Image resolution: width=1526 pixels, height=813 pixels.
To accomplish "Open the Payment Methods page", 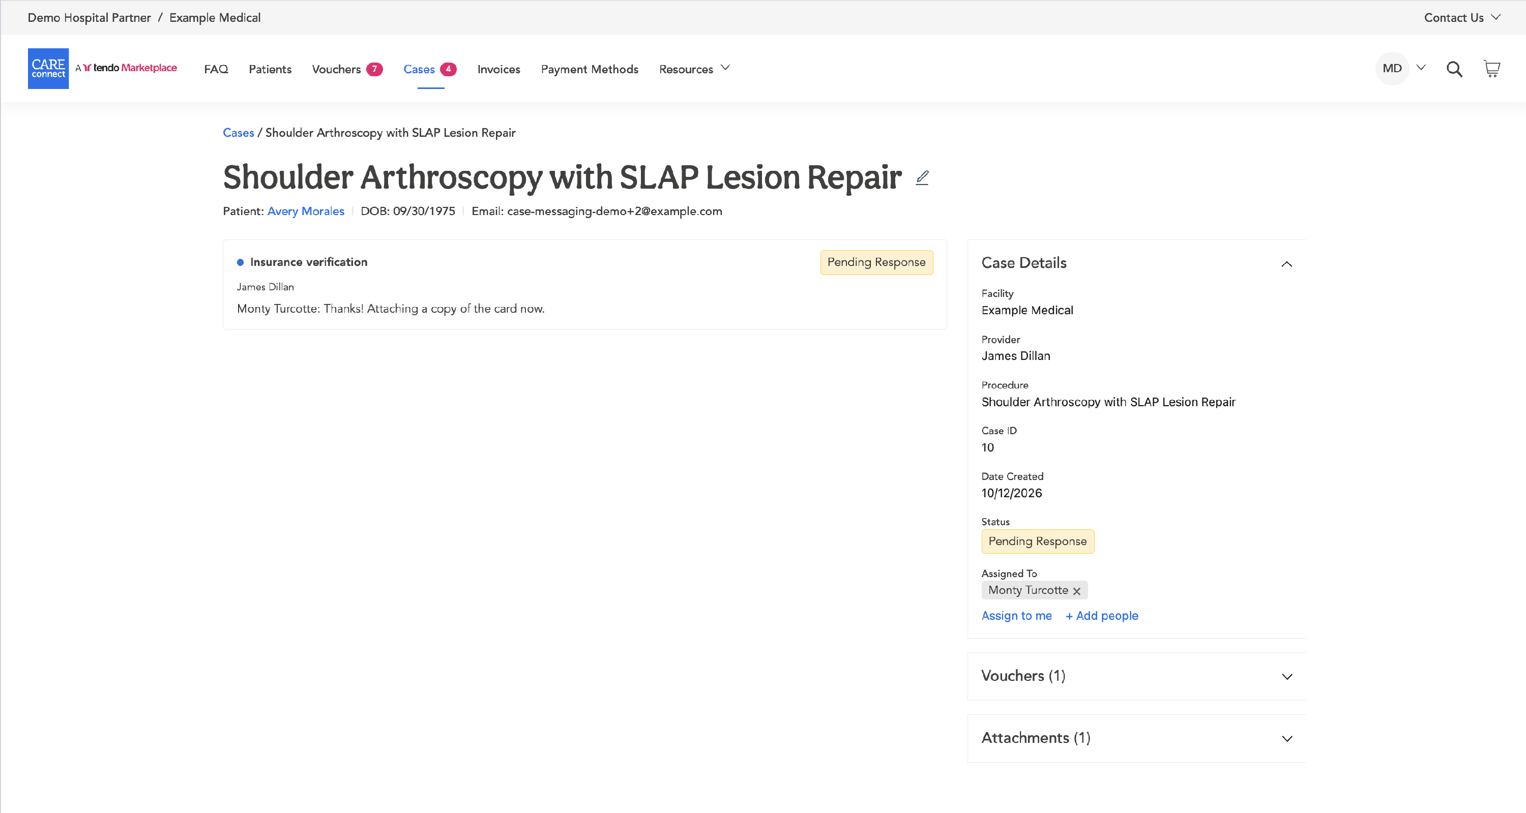I will click(x=590, y=69).
